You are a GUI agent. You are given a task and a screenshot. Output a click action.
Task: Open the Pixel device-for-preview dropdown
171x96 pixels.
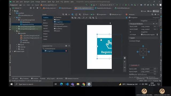coord(86,14)
